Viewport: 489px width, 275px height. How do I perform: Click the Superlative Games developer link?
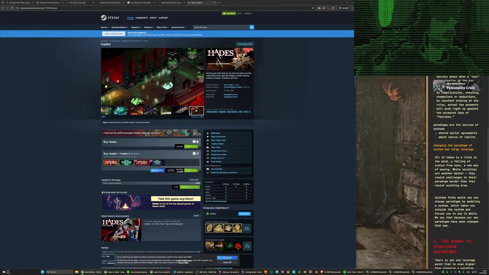point(230,94)
